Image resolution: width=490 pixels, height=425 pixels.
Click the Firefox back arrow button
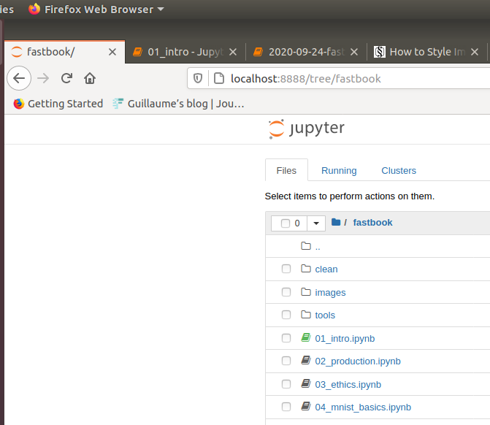(19, 78)
